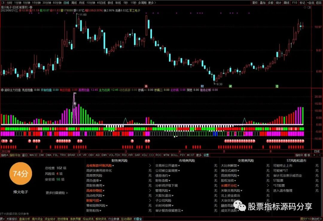Viewport: 323px width, 221px height.
Task: Click the split-panel icon at chart top-right
Action: point(309,7)
